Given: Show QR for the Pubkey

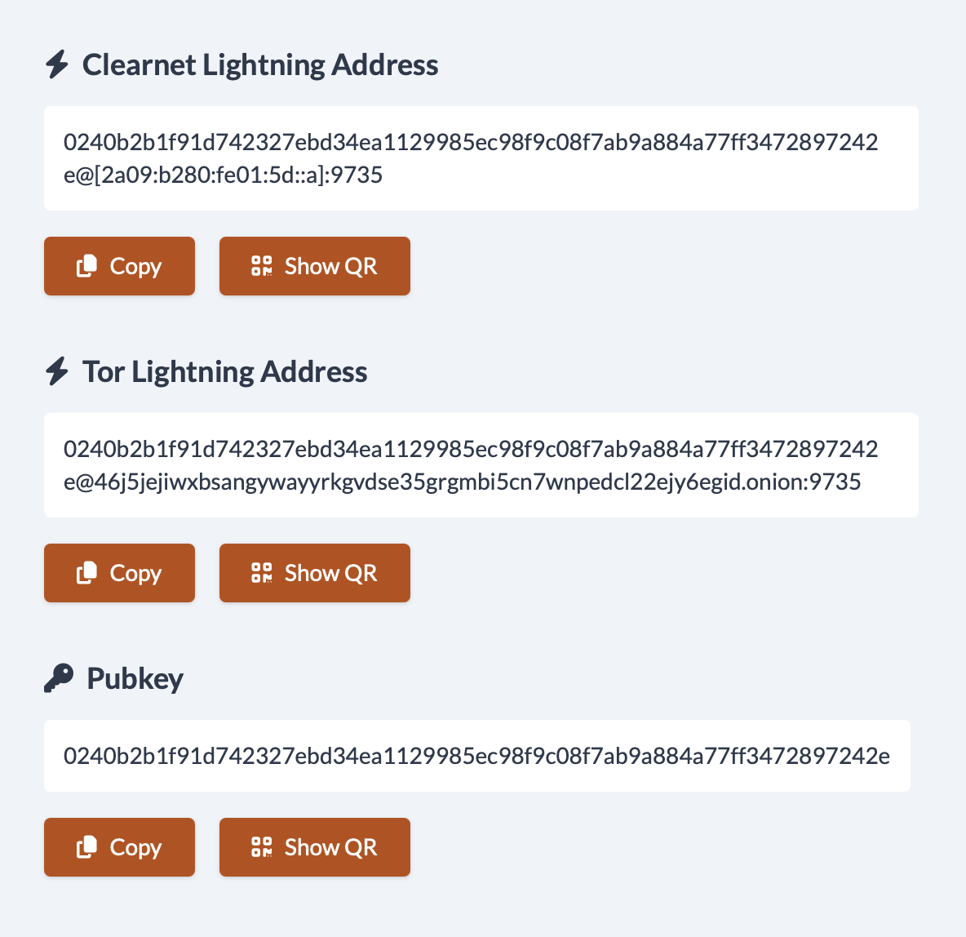Looking at the screenshot, I should 315,847.
